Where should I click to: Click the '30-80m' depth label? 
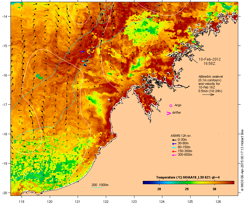[183, 143]
